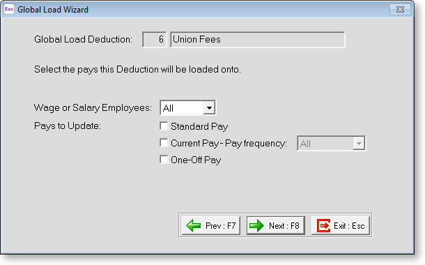Screen dimensions: 425x265
Task: Check the One-Off Pay option
Action: [x=164, y=160]
